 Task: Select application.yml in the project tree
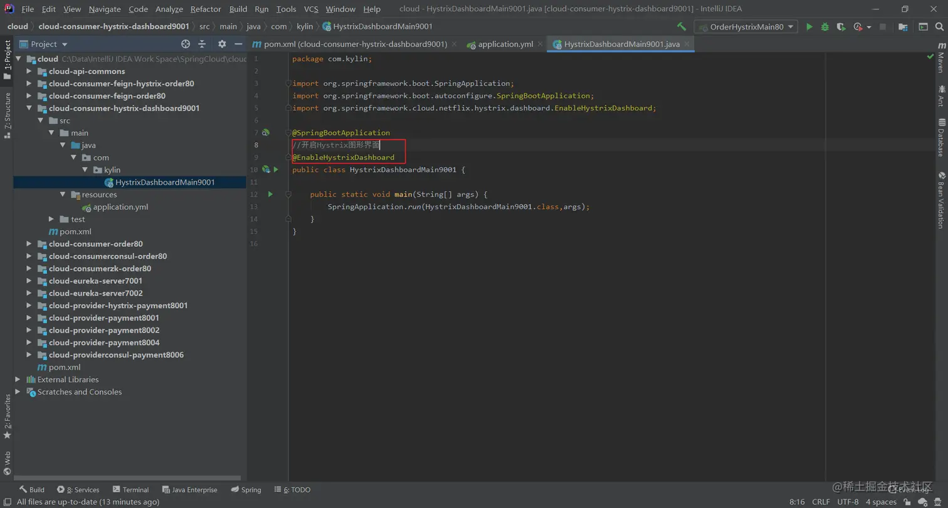click(120, 207)
